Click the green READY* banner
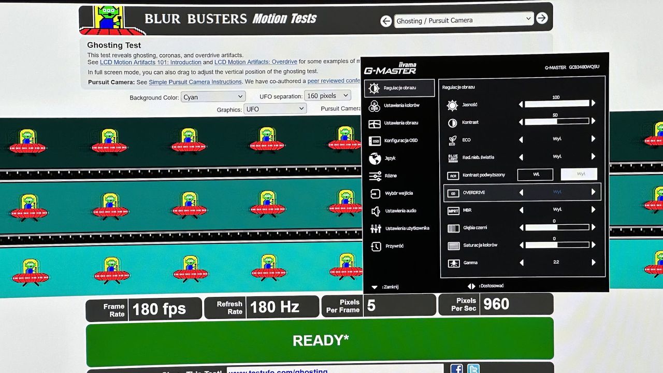This screenshot has height=373, width=663. [x=320, y=341]
